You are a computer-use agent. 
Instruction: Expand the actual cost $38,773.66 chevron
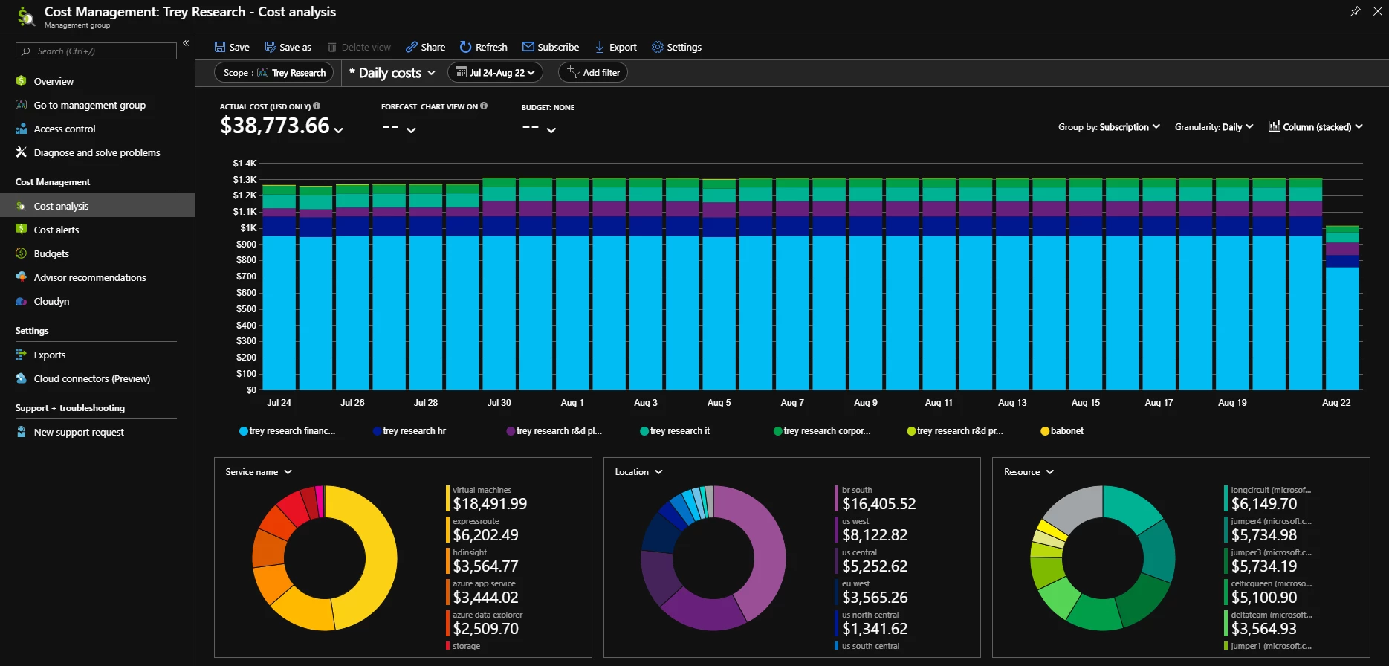(339, 130)
